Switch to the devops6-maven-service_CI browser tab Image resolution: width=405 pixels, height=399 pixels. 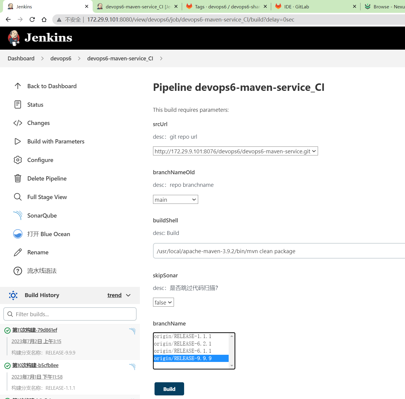(137, 7)
